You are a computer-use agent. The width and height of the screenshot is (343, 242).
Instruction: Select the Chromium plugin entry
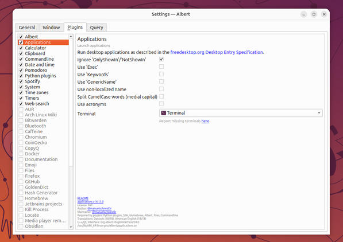[43, 137]
